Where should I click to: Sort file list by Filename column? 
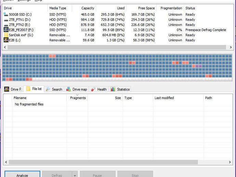(39, 98)
